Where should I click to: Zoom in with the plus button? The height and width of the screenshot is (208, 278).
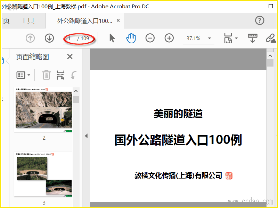(x=169, y=38)
